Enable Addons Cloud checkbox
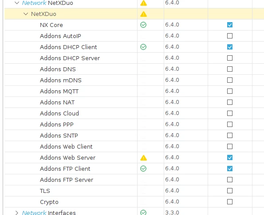 (230, 113)
